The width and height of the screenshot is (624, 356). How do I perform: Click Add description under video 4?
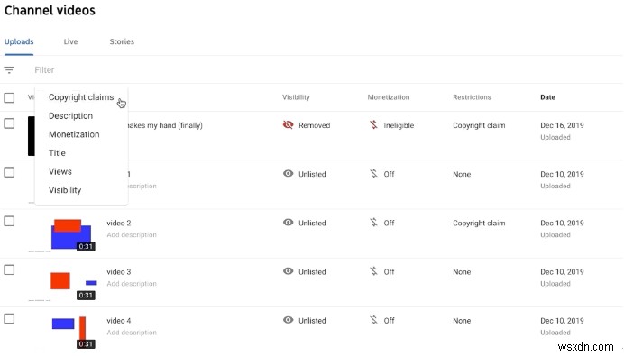click(x=132, y=333)
